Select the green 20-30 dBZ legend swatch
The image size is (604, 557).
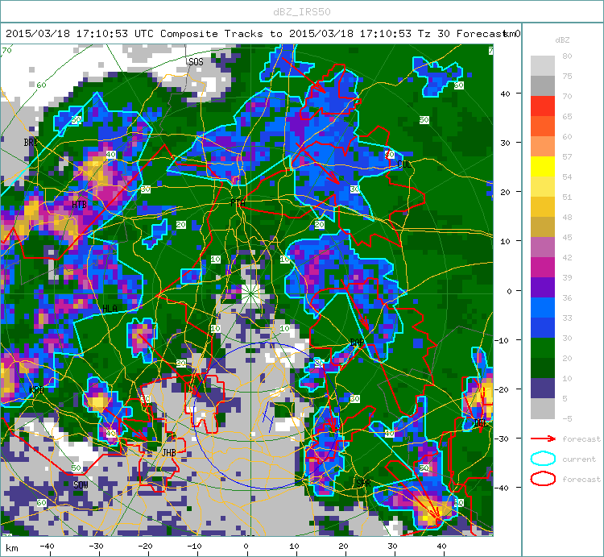pyautogui.click(x=543, y=347)
